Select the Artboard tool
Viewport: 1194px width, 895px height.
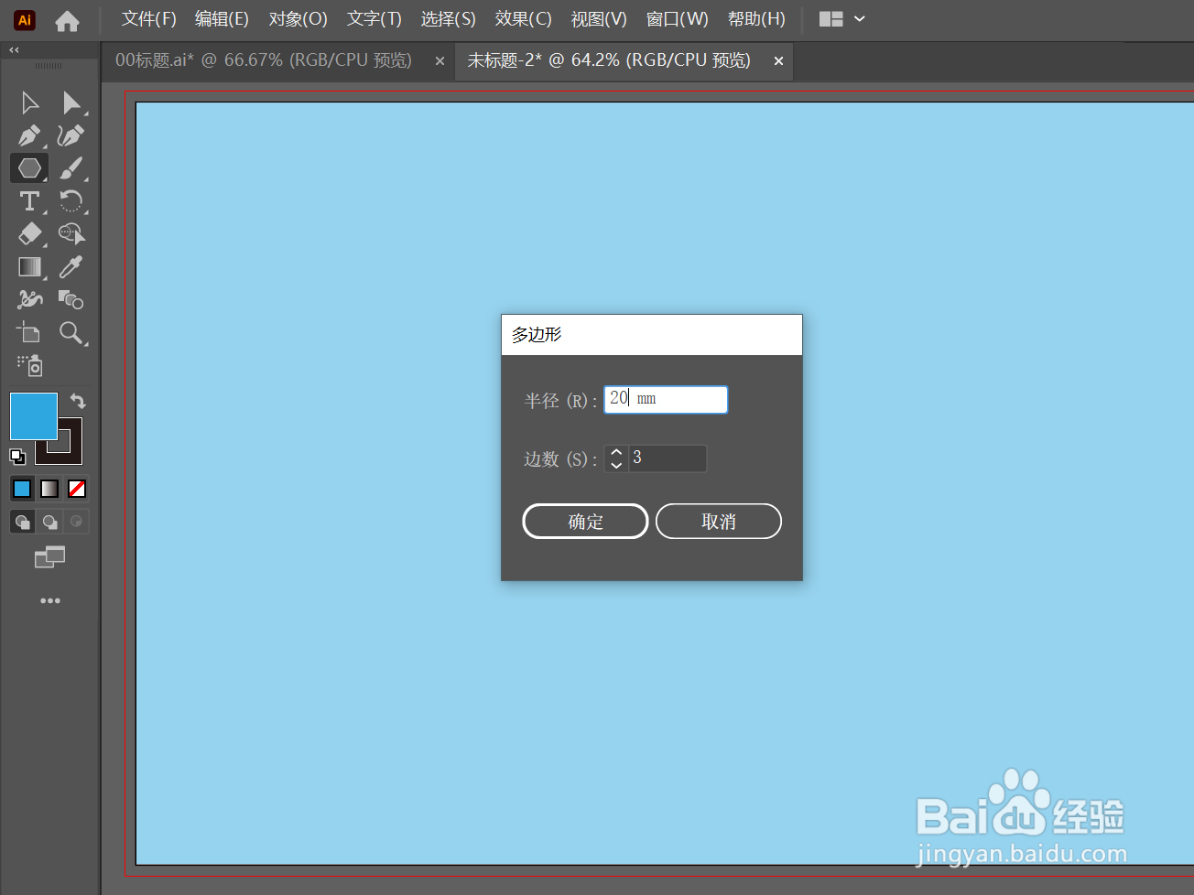point(29,332)
